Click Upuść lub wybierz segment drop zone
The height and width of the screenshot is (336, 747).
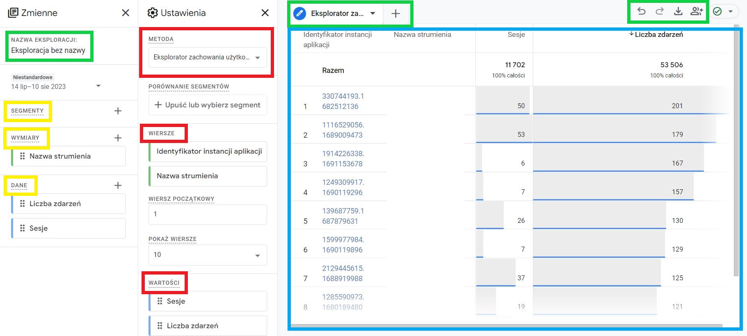(208, 105)
